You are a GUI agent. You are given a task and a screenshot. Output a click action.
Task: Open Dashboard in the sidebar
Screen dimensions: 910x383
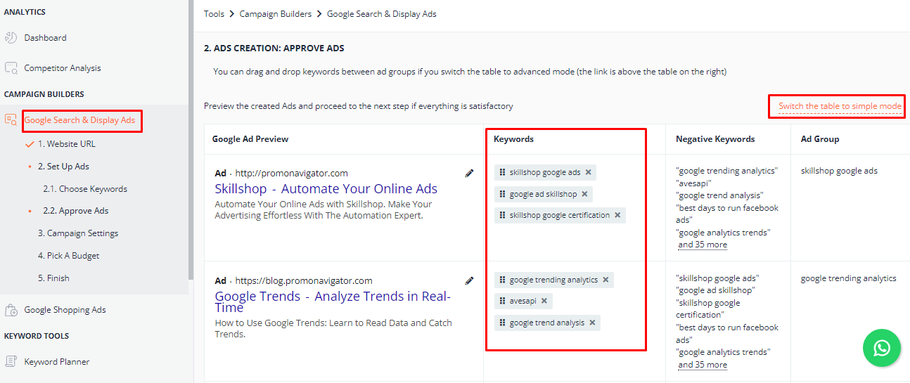tap(45, 38)
